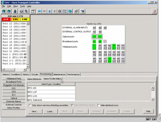The image size is (161, 122).
Task: Select green wideband port 18 4-3
Action: point(109,60)
